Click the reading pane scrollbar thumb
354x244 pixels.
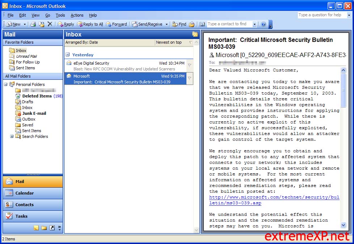click(343, 90)
